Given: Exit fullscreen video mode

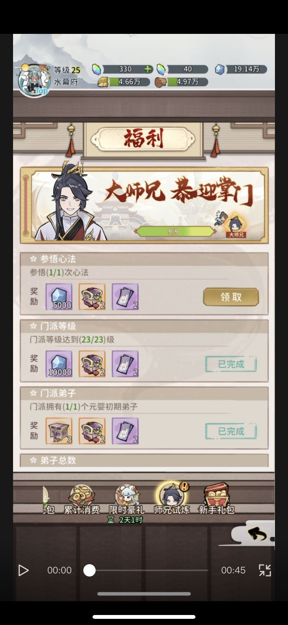Looking at the screenshot, I should pos(265,570).
